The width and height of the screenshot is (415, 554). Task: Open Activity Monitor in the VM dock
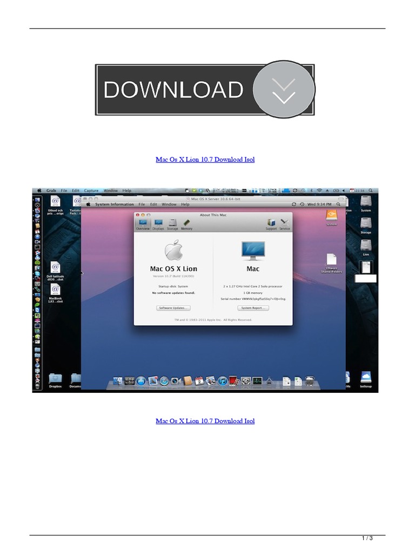pyautogui.click(x=257, y=380)
